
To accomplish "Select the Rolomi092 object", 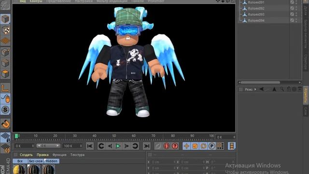I will pos(256,8).
